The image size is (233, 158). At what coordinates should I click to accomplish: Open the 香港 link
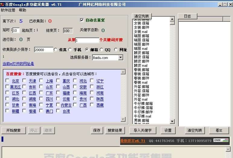pos(32,111)
